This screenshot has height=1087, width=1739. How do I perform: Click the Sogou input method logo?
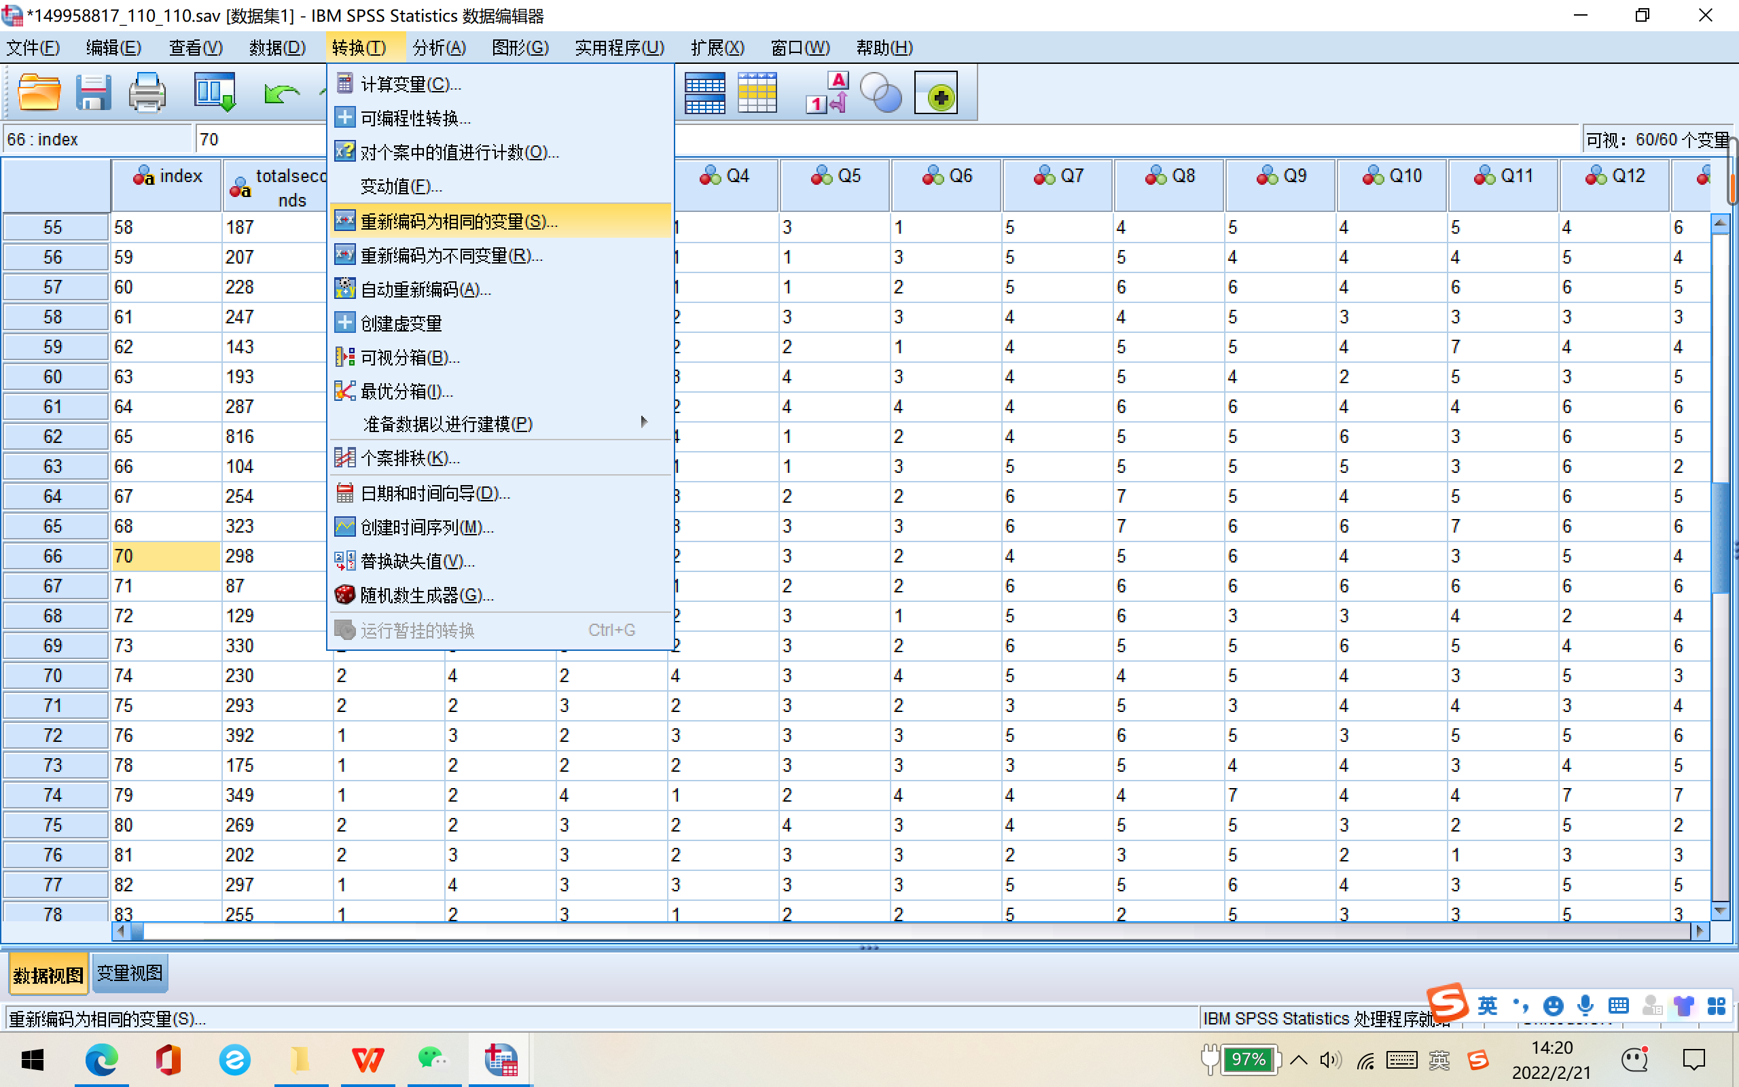click(1448, 1003)
